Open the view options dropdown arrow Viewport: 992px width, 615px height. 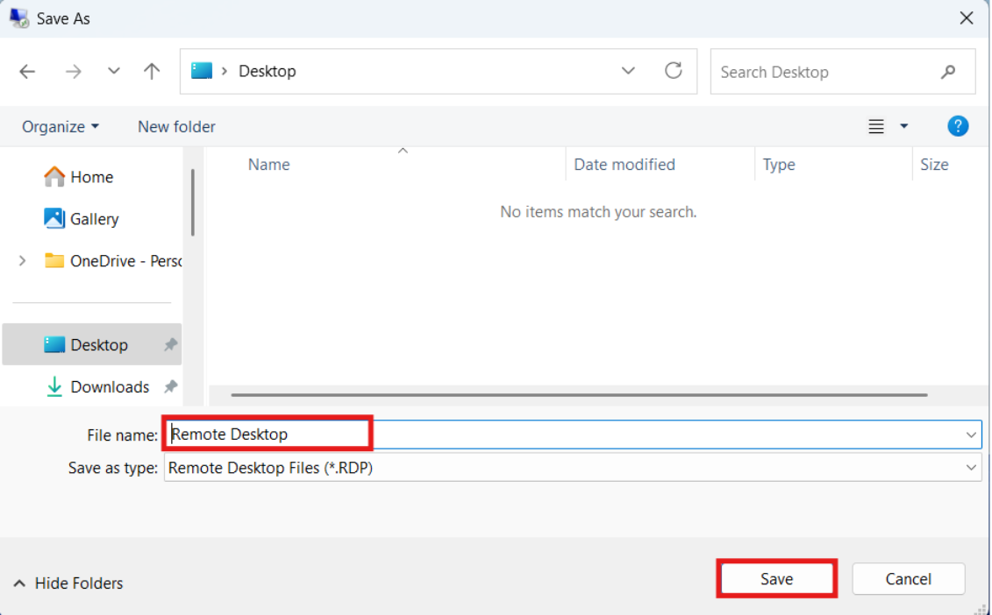point(904,127)
